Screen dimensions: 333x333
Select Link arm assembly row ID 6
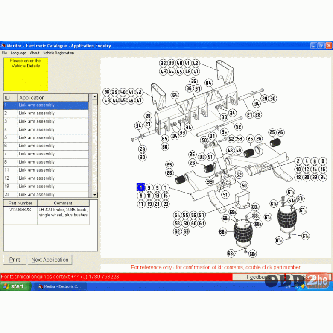(46, 146)
